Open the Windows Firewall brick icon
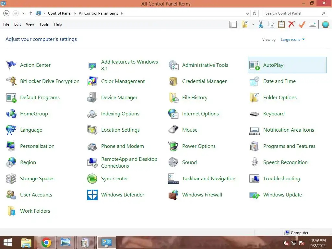Screen dimensions: 332x249 [x=173, y=195]
